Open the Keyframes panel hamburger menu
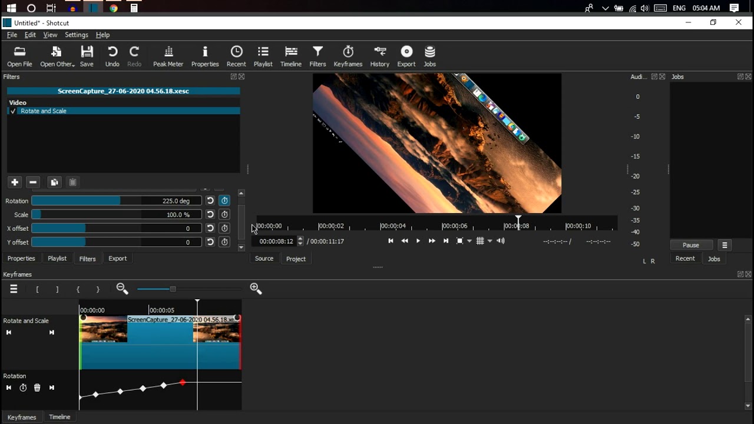 (14, 289)
